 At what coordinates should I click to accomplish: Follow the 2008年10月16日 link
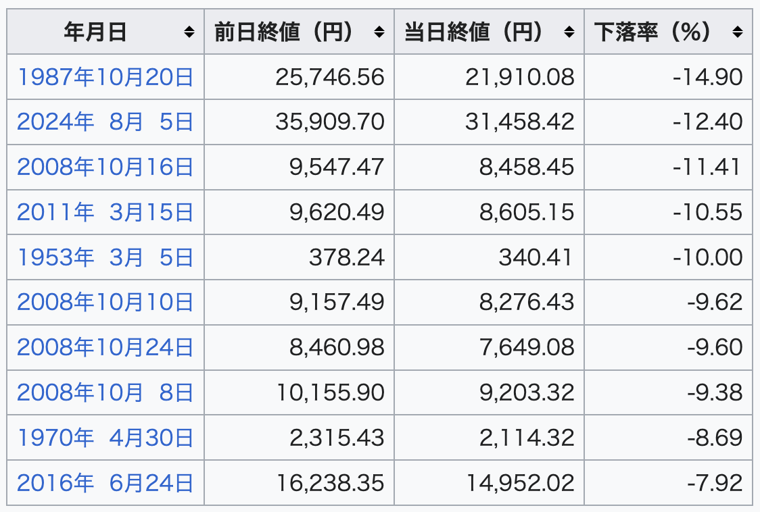point(105,167)
